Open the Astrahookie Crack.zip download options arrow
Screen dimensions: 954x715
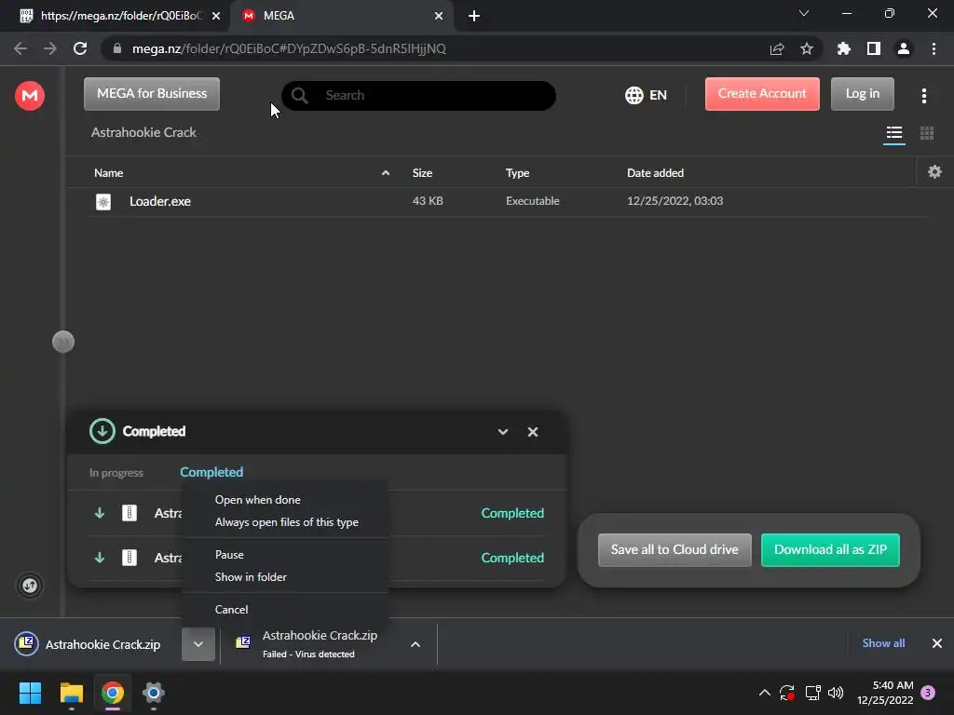click(x=198, y=644)
